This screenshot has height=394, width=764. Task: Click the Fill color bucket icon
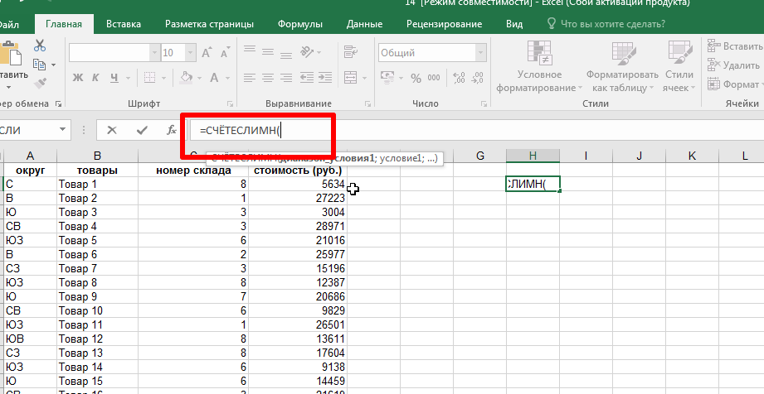click(186, 77)
